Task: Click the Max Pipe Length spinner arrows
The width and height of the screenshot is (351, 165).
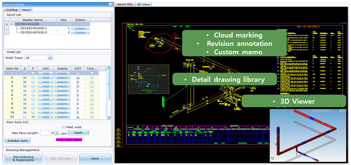Action: (x=57, y=133)
